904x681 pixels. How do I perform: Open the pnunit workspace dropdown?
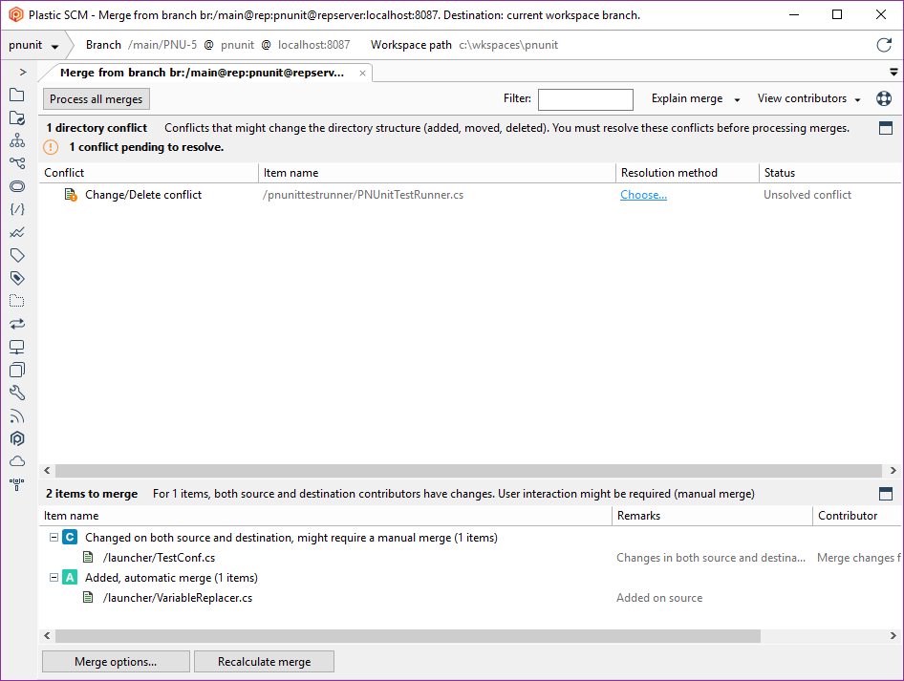pos(33,45)
